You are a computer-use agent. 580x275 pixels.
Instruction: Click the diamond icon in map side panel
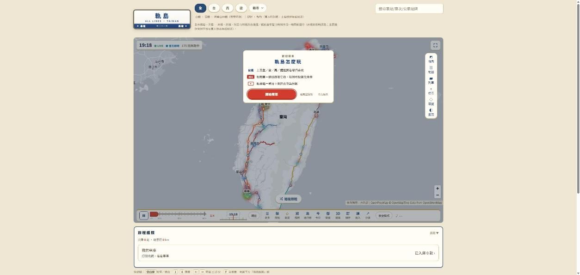[431, 102]
